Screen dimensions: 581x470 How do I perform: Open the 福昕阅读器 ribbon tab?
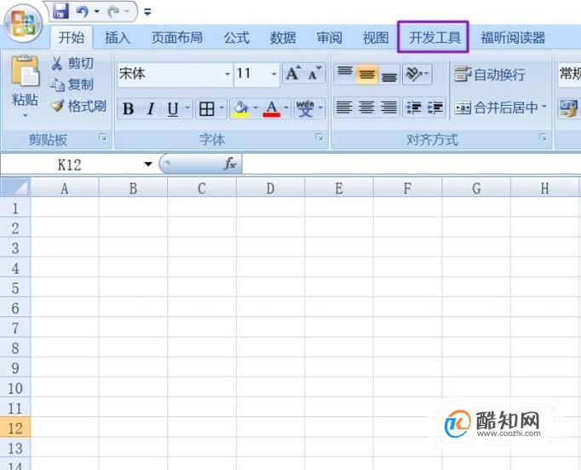(x=513, y=38)
